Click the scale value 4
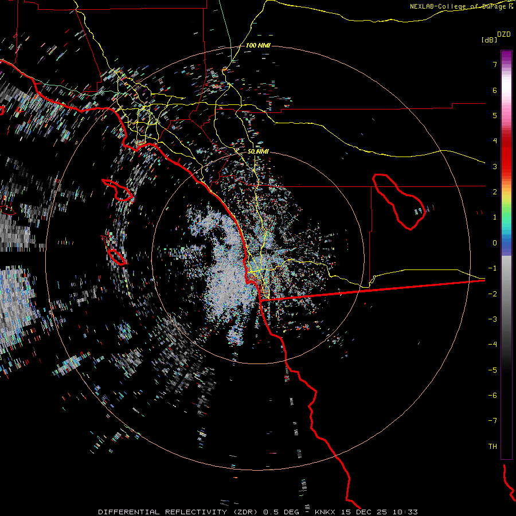Viewport: 516px width, 516px height. click(x=495, y=141)
